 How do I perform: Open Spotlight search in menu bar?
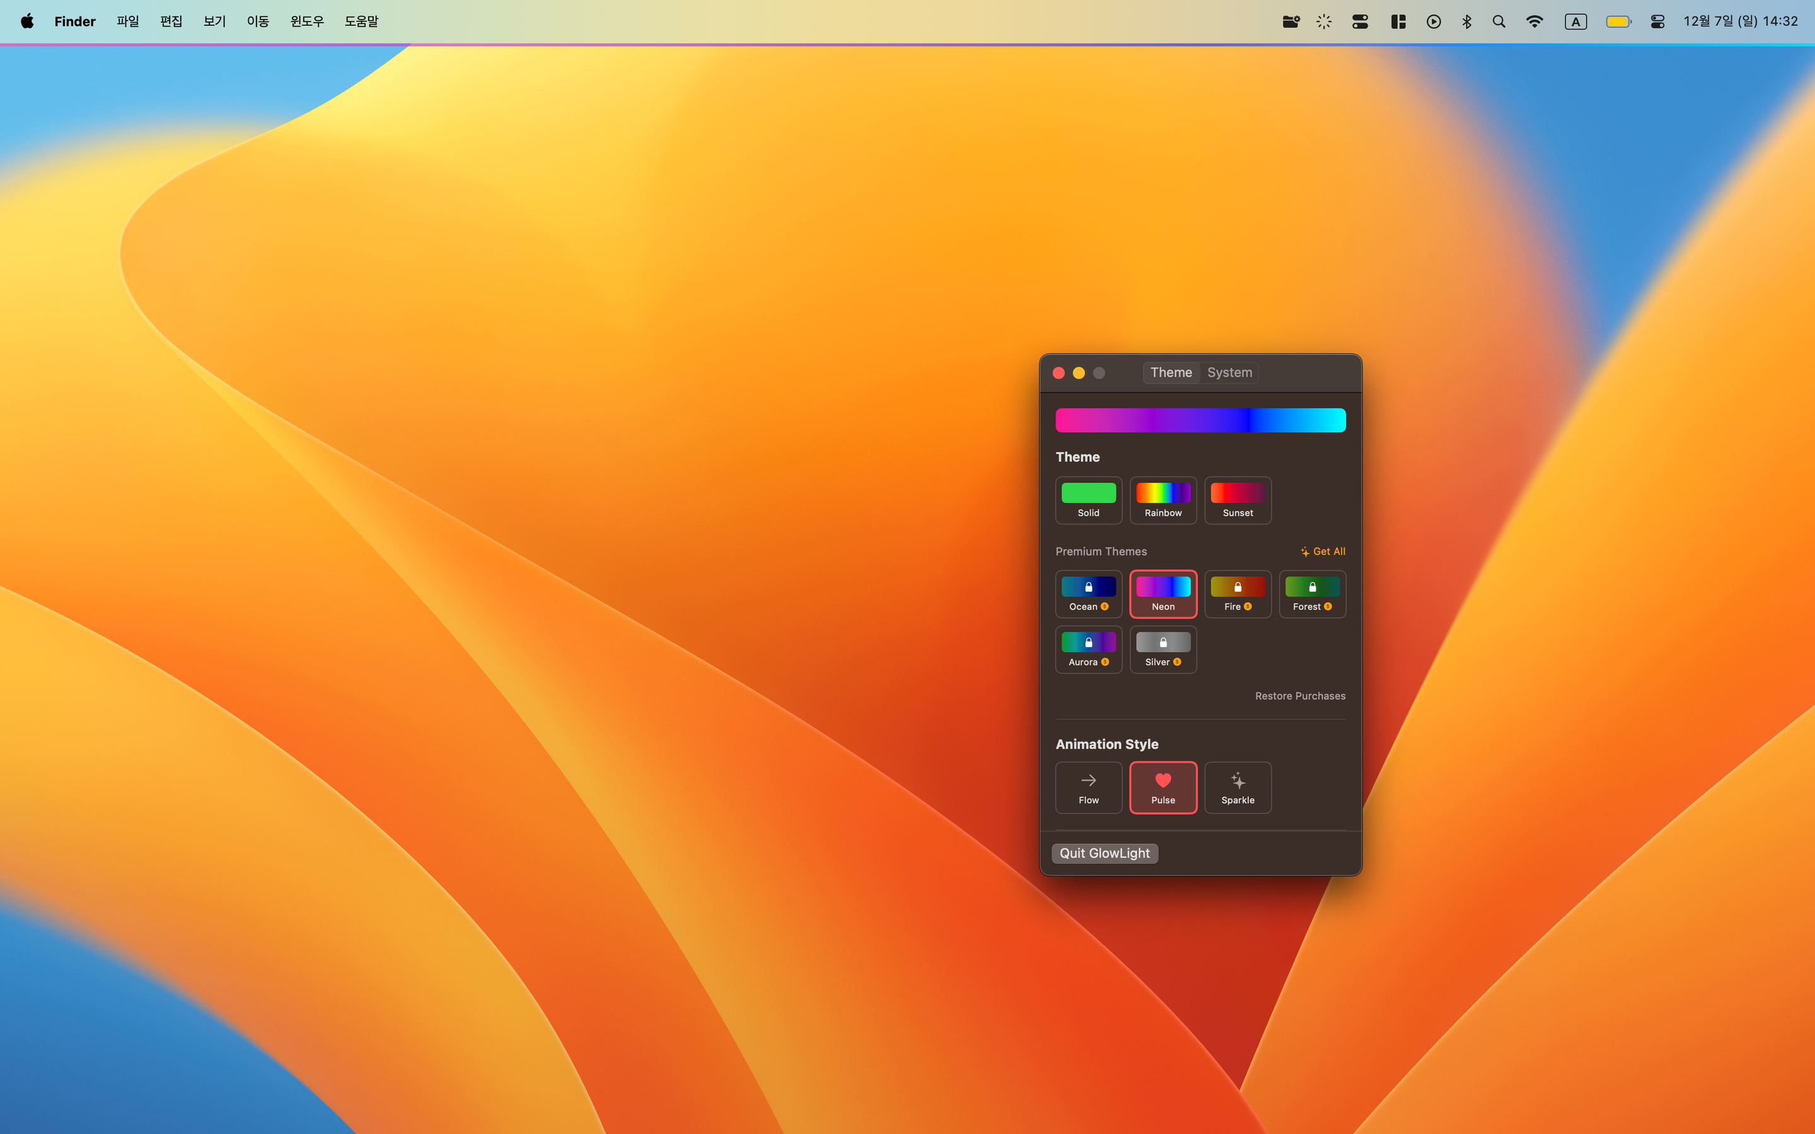tap(1499, 22)
